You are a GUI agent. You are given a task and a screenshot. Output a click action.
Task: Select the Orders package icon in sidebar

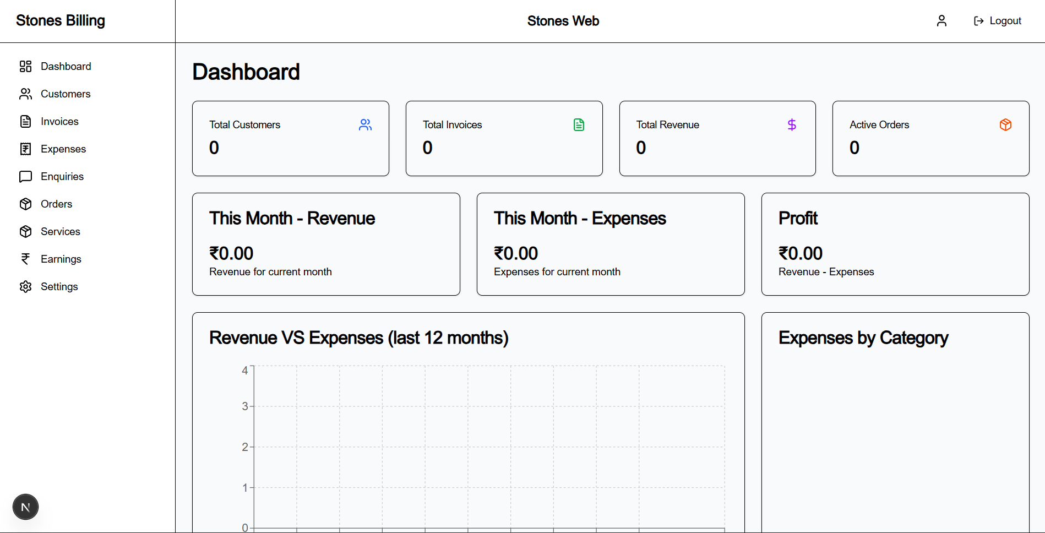tap(25, 204)
